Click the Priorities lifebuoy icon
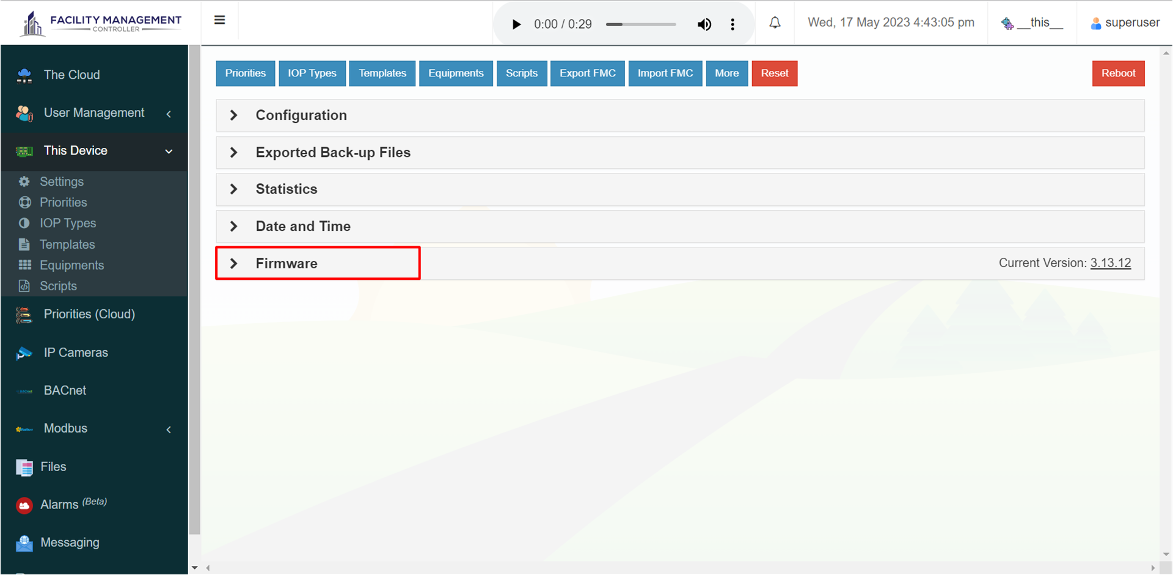The height and width of the screenshot is (575, 1173). coord(24,202)
